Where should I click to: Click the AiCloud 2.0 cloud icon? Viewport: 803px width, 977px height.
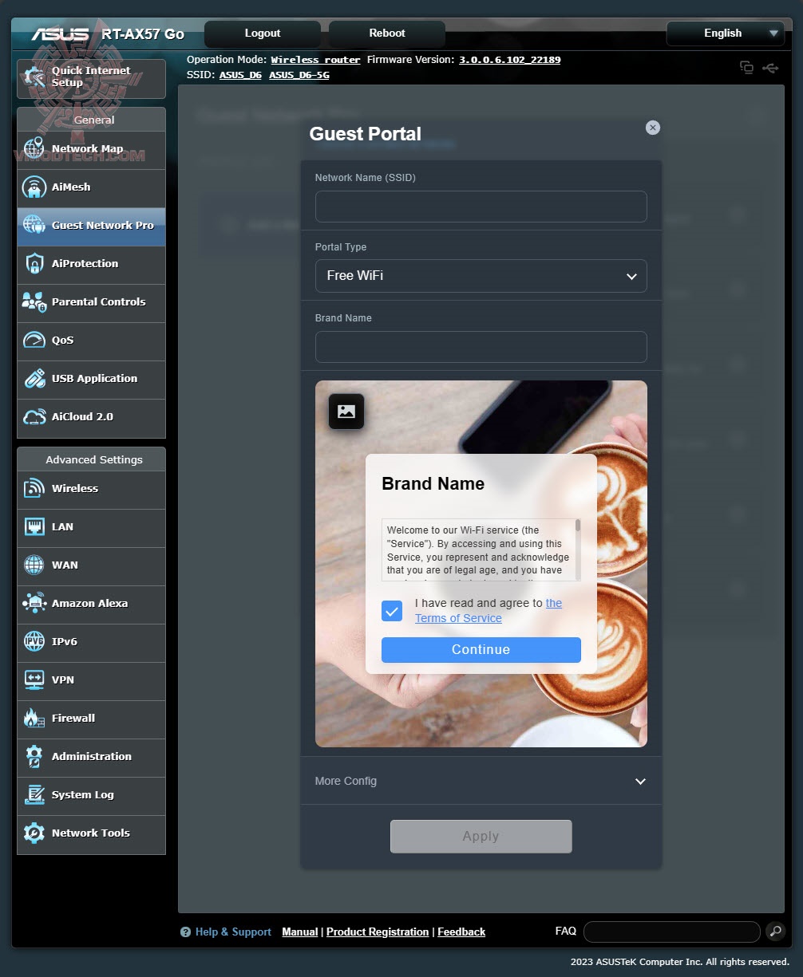[34, 416]
